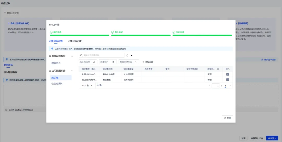The image size is (282, 142).
Task: Click the 关闭 button
Action: (x=227, y=118)
